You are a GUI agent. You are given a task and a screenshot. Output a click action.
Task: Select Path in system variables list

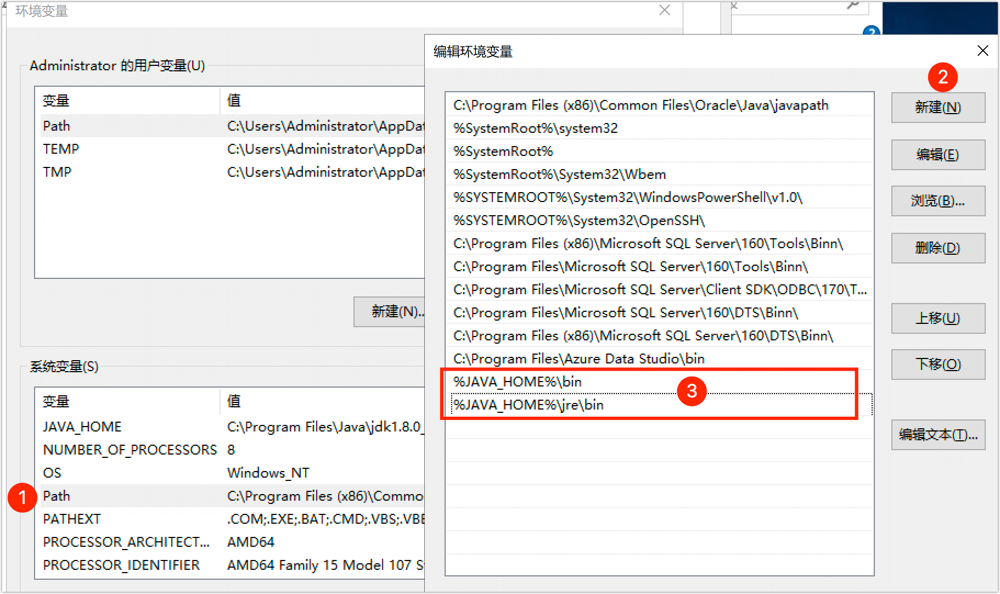57,496
